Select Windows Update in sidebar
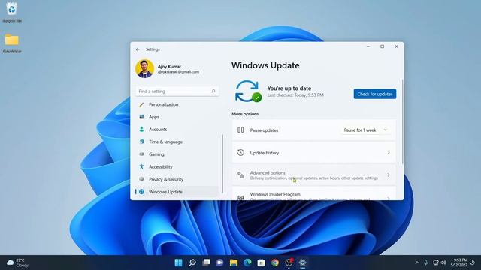The height and width of the screenshot is (270, 481). [177, 192]
